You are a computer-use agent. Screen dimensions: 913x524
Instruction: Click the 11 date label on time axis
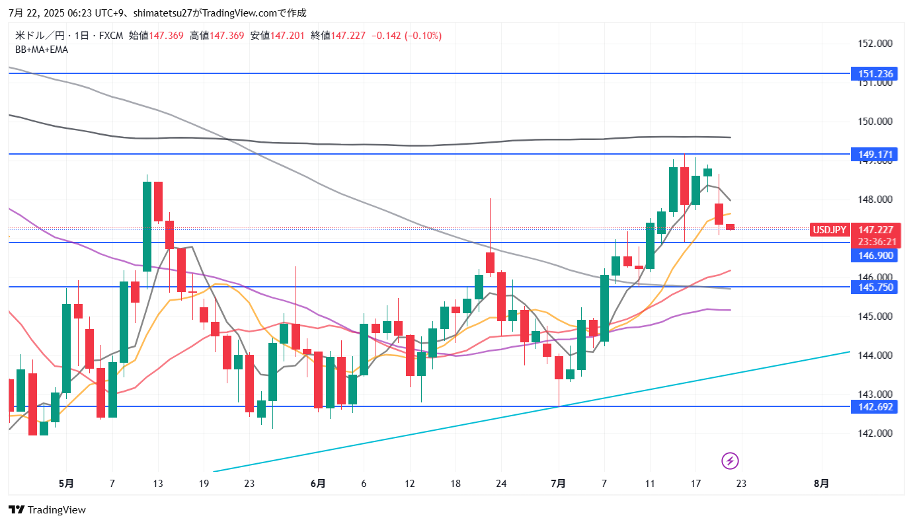point(650,483)
